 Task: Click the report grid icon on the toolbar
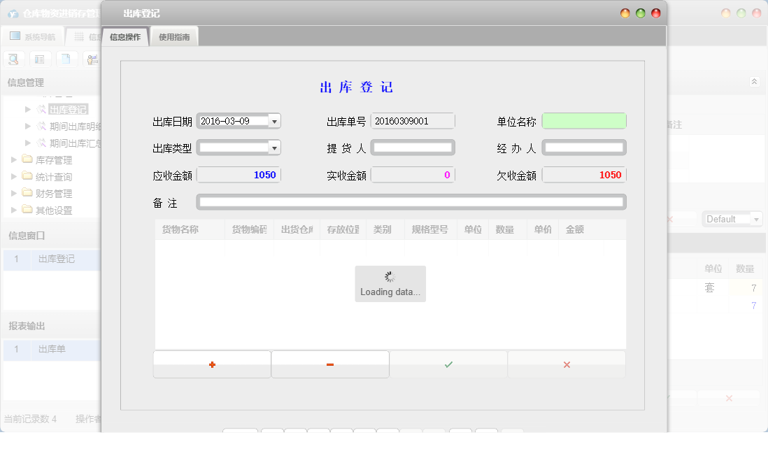tap(40, 59)
